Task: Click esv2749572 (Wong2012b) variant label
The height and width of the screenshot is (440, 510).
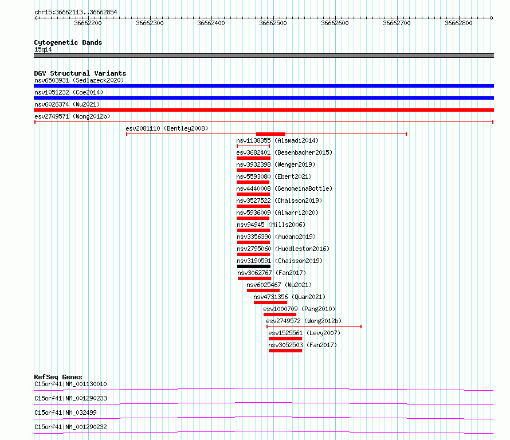Action: [304, 321]
